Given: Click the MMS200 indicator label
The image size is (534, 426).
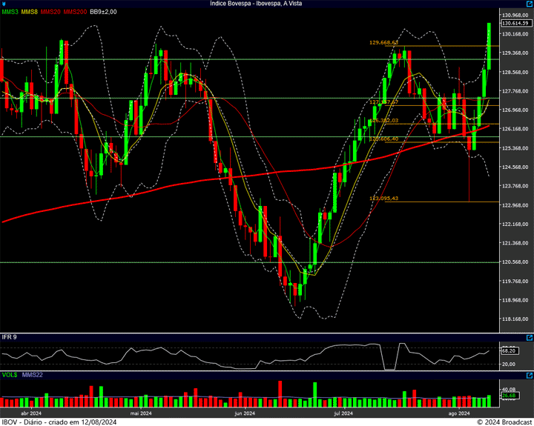Looking at the screenshot, I should tap(75, 13).
